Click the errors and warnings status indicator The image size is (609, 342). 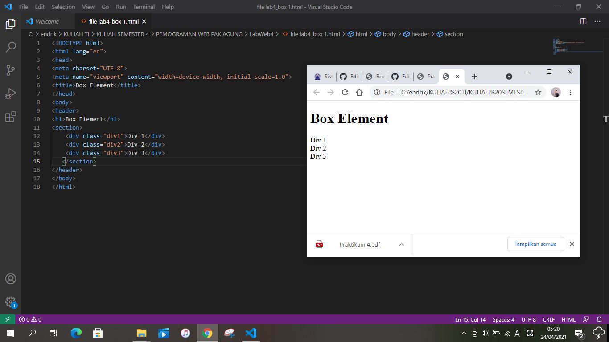(29, 319)
